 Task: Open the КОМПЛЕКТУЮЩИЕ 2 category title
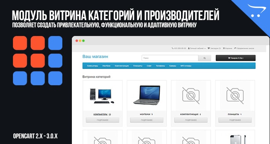(191, 114)
